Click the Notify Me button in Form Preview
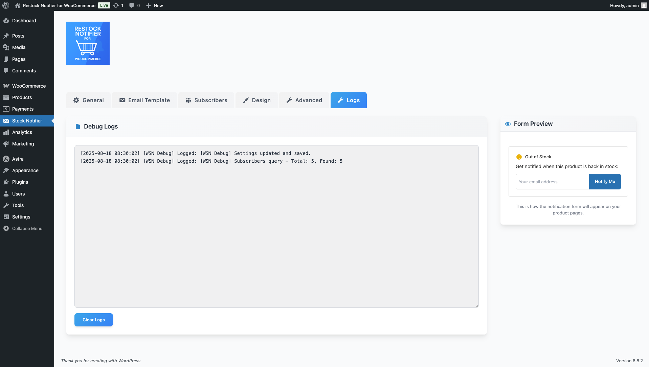 click(605, 182)
